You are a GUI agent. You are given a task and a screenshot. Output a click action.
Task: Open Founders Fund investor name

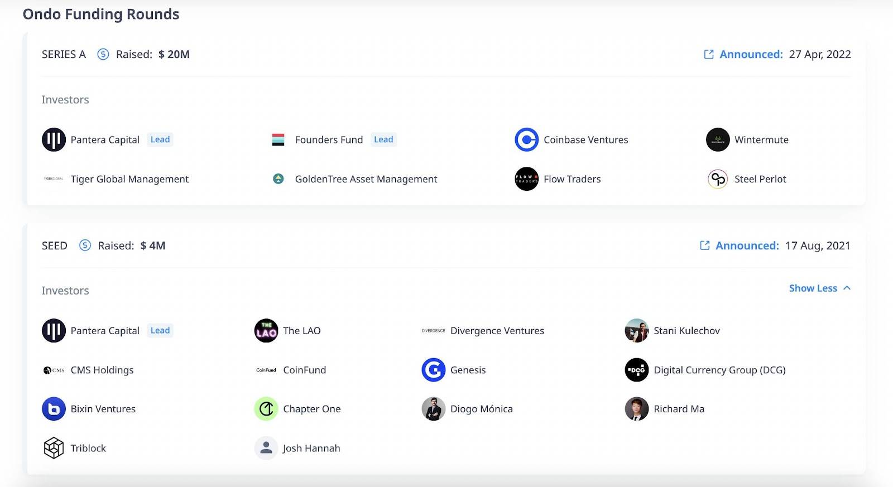pos(329,139)
